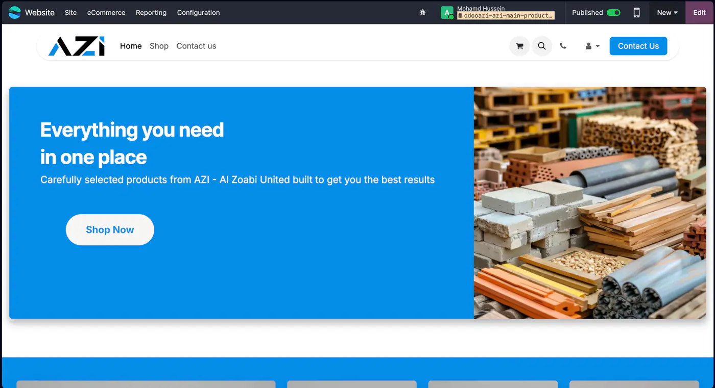Open the user account dropdown
Viewport: 715px width, 388px height.
click(592, 46)
